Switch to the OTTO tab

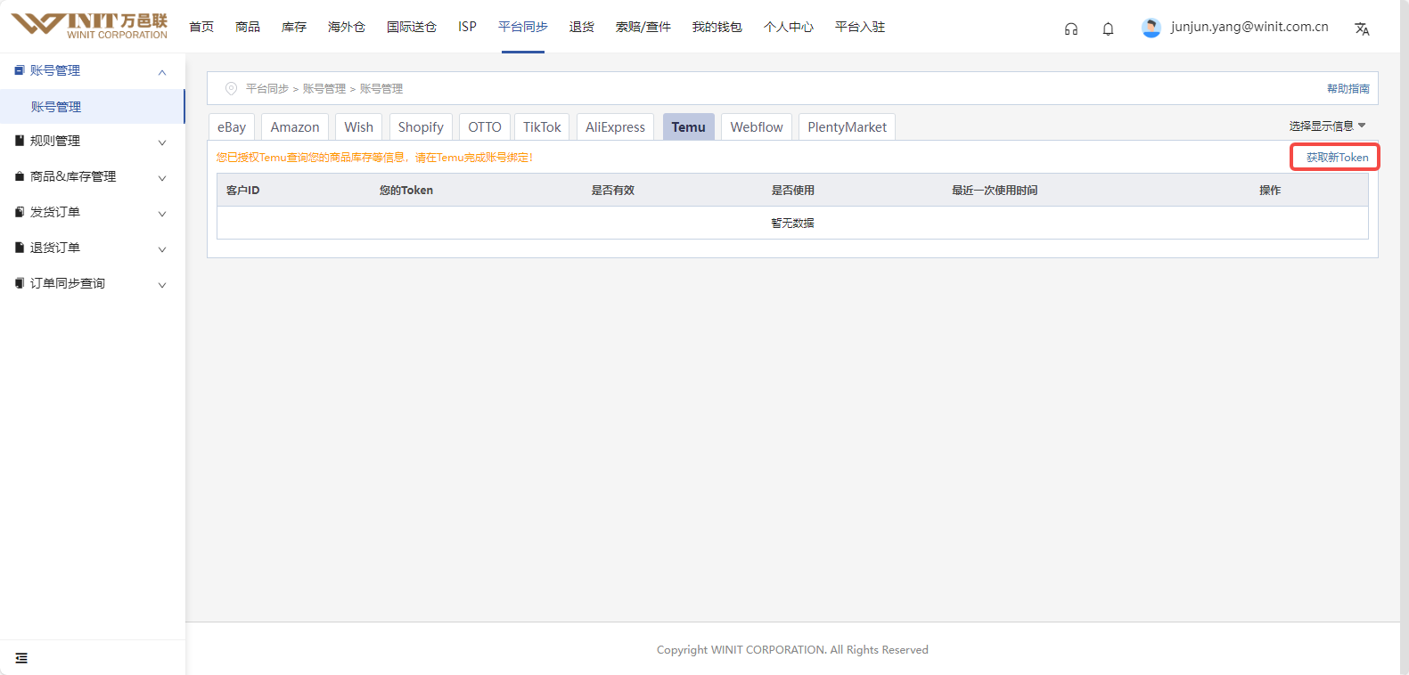tap(485, 126)
